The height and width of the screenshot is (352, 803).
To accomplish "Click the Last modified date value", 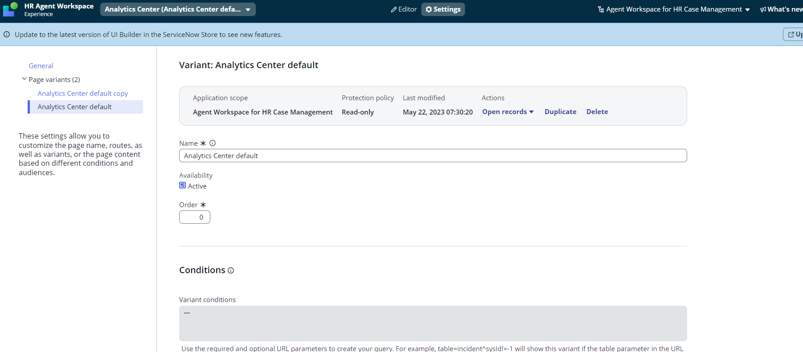I will point(438,112).
